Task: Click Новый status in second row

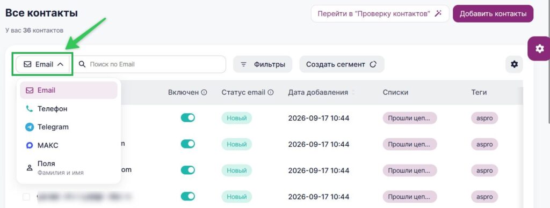Action: 236,144
